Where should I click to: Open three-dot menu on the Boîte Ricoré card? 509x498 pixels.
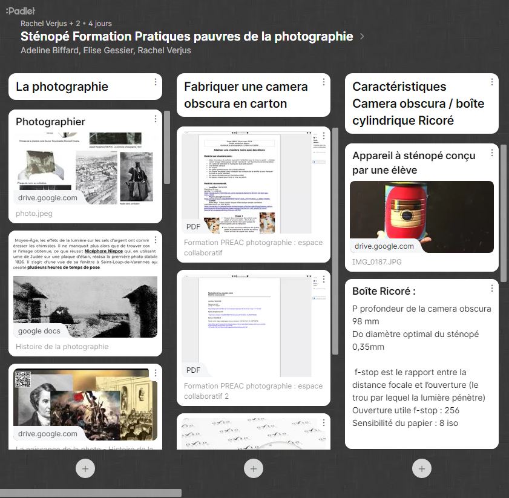492,288
